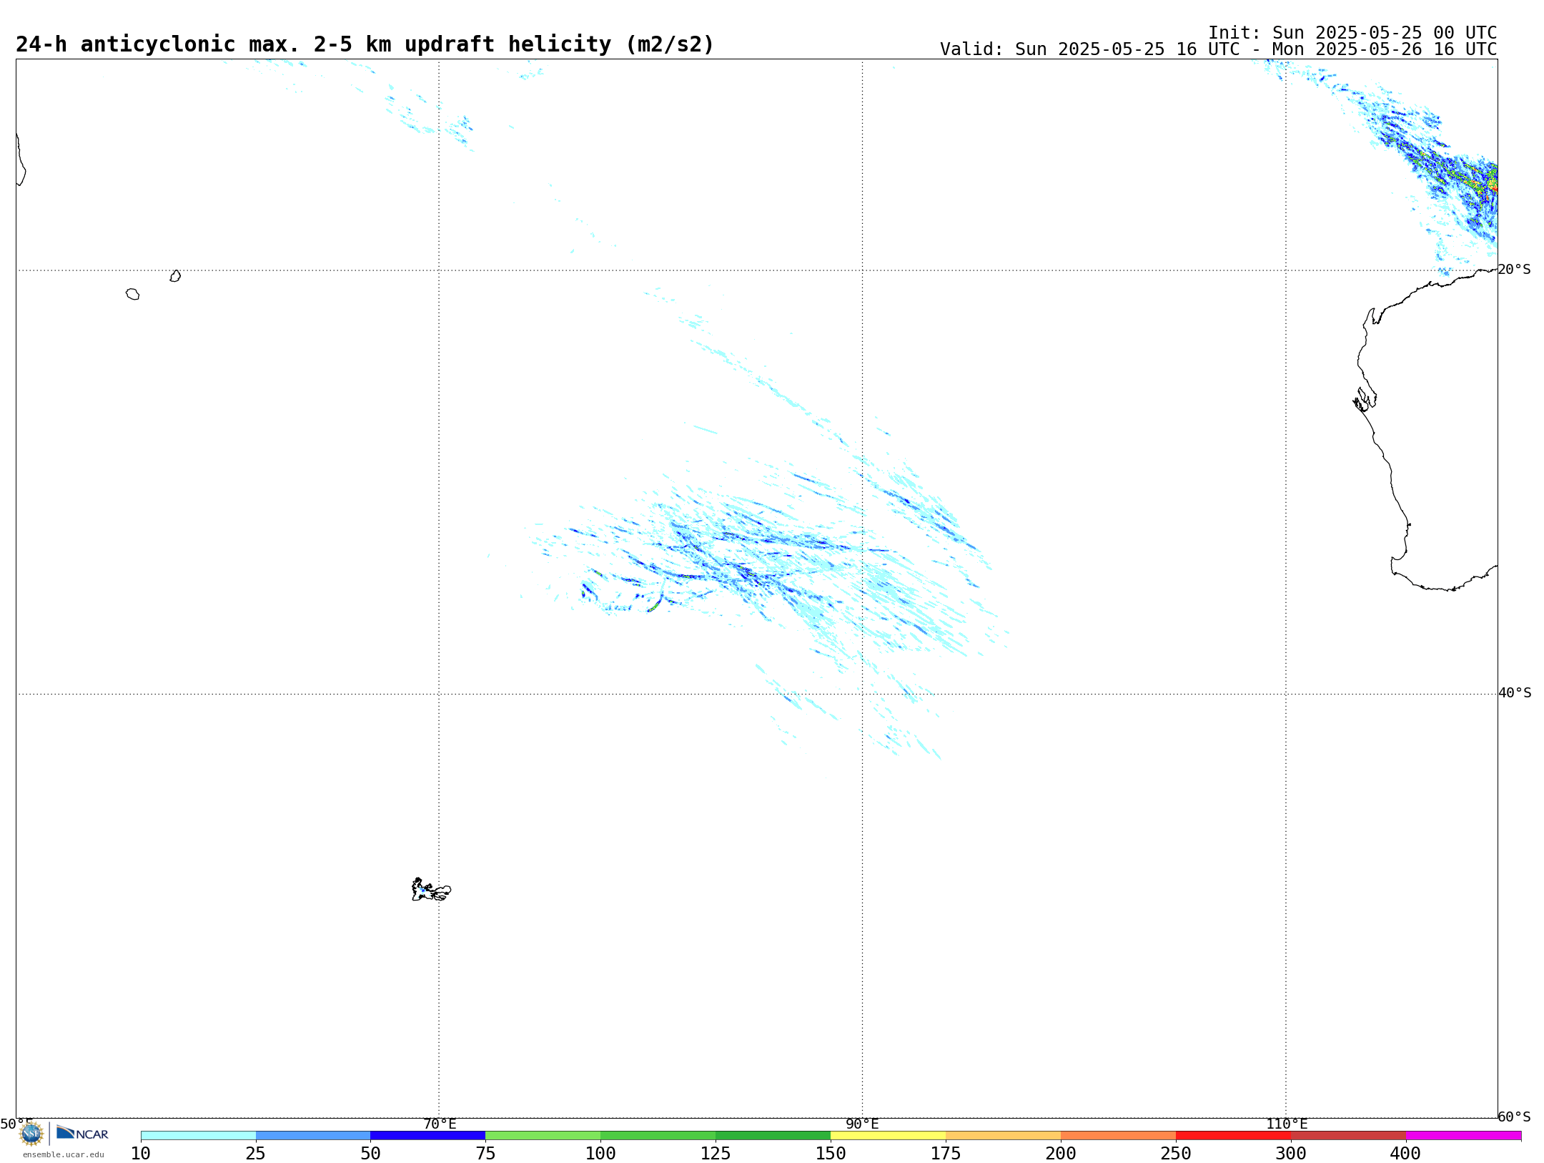This screenshot has width=1544, height=1163.
Task: Click the Mauritius island outline on map
Action: (x=175, y=276)
